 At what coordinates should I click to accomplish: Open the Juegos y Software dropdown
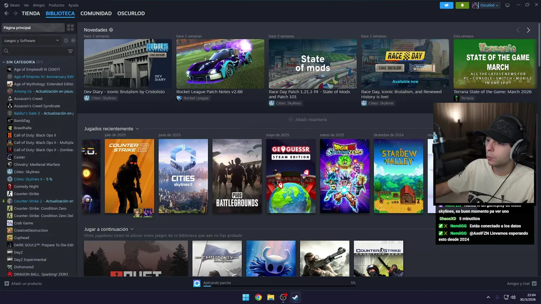click(32, 41)
